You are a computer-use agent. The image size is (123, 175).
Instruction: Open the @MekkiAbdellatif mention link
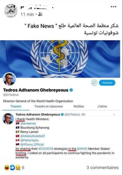[x=33, y=136]
